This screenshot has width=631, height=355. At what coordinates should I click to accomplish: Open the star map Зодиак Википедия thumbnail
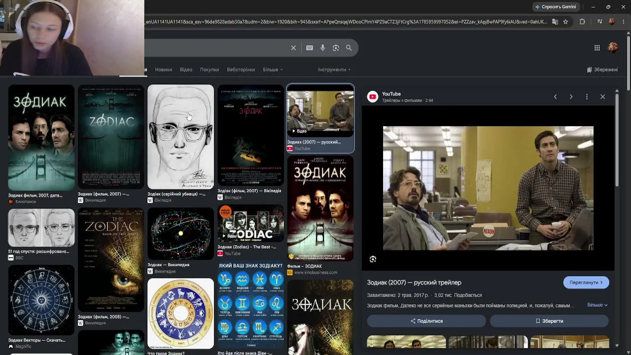click(x=181, y=234)
